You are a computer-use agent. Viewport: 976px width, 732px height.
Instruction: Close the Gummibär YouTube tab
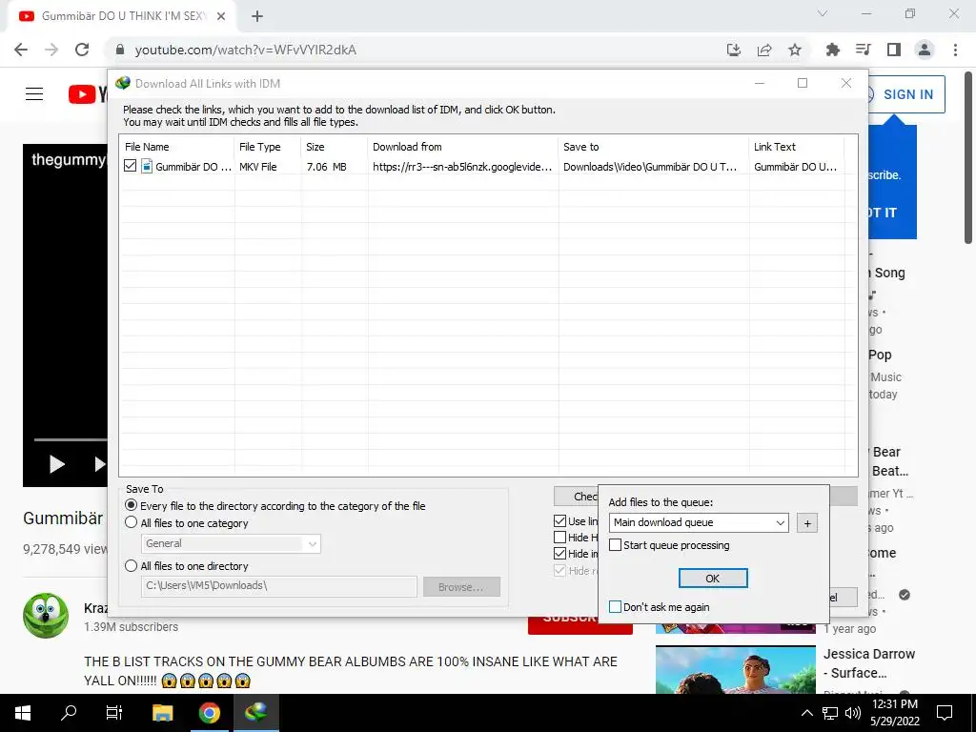(x=221, y=16)
